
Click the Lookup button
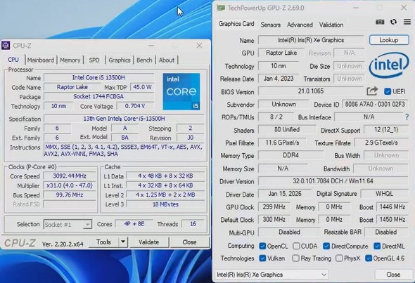[x=389, y=40]
